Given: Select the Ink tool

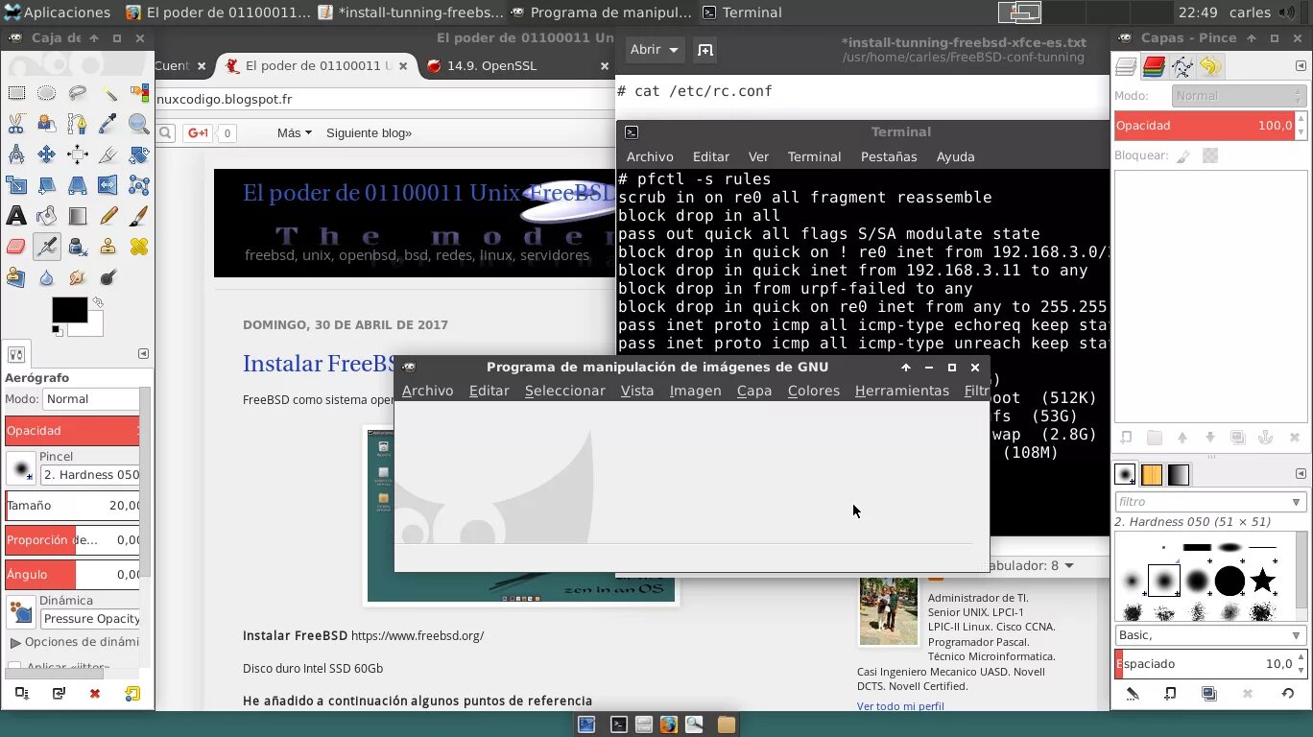Looking at the screenshot, I should click(x=78, y=247).
